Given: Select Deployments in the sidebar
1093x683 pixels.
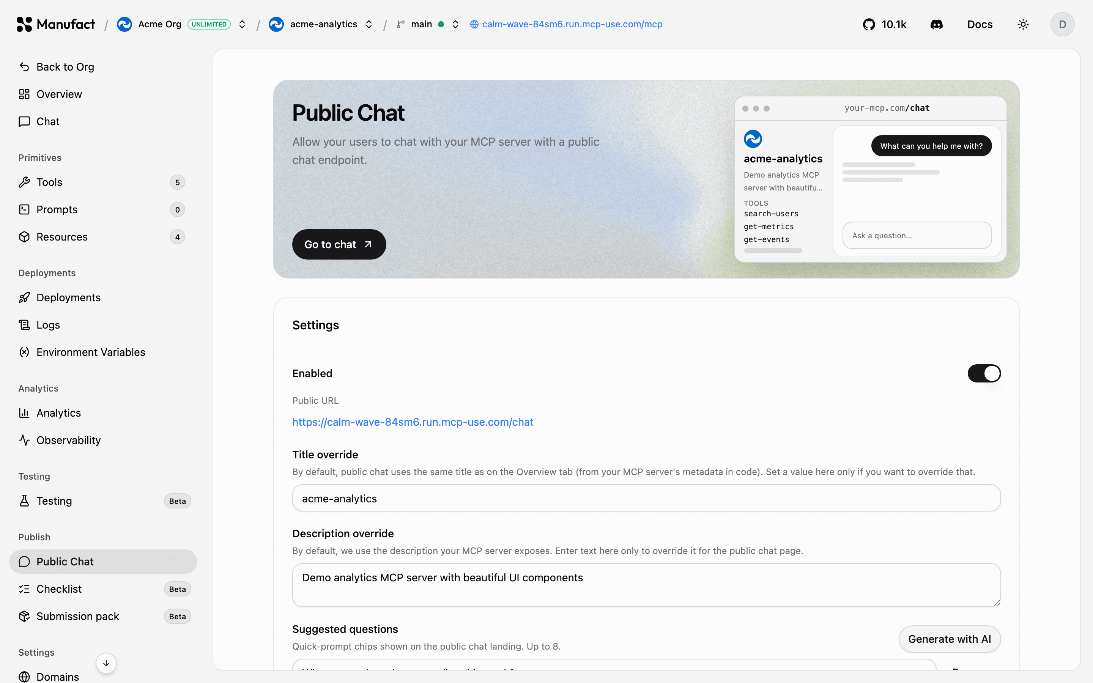Looking at the screenshot, I should tap(103, 298).
